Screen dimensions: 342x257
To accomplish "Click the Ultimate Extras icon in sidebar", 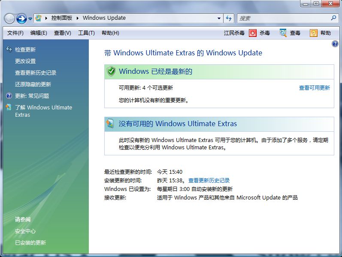I will tap(9, 107).
